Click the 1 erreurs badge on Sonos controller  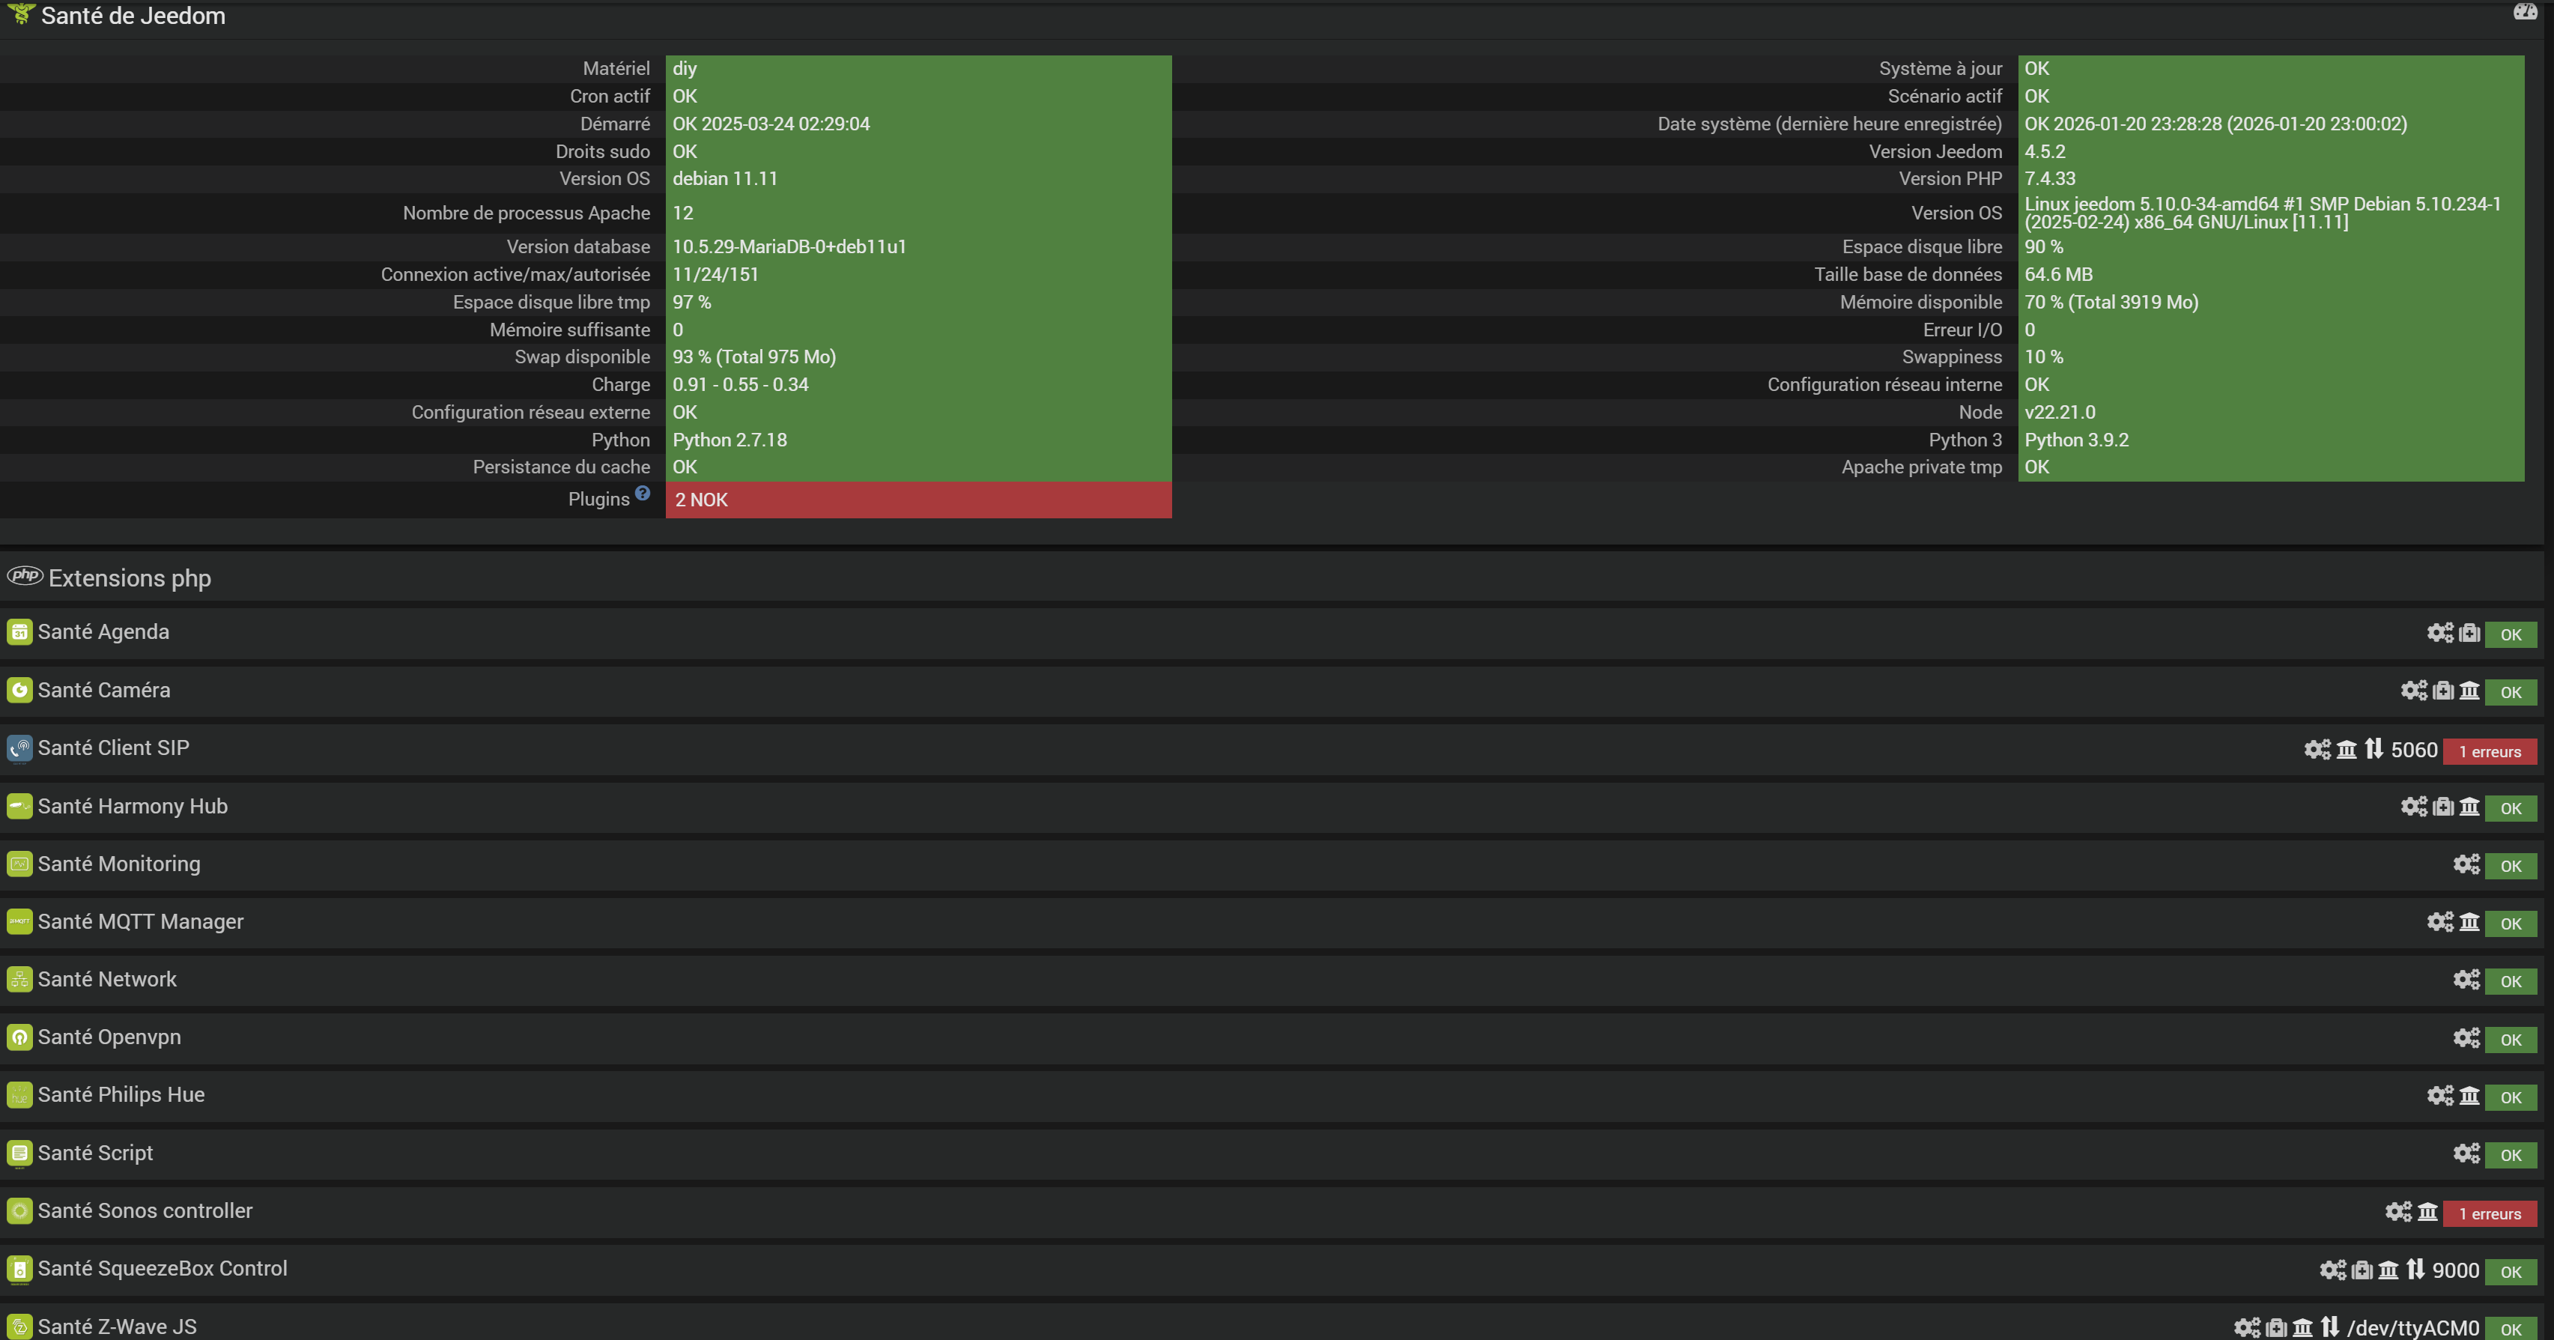tap(2489, 1214)
